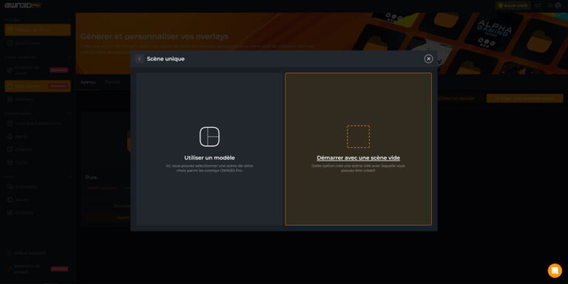
Task: Choose the Utiliser un modèle title
Action: click(209, 158)
